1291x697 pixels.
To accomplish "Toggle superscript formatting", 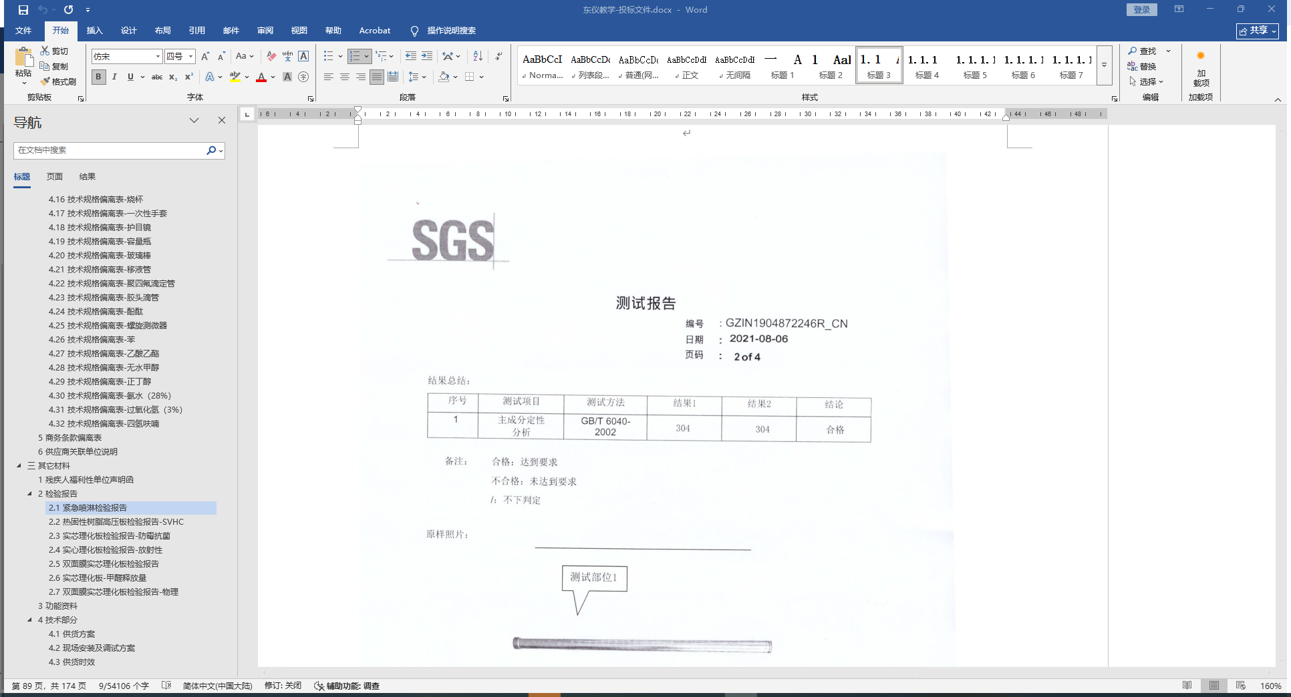I will (x=189, y=77).
